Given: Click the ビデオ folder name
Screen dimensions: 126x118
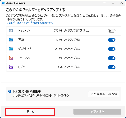Looking at the screenshot, I should (x=21, y=67).
